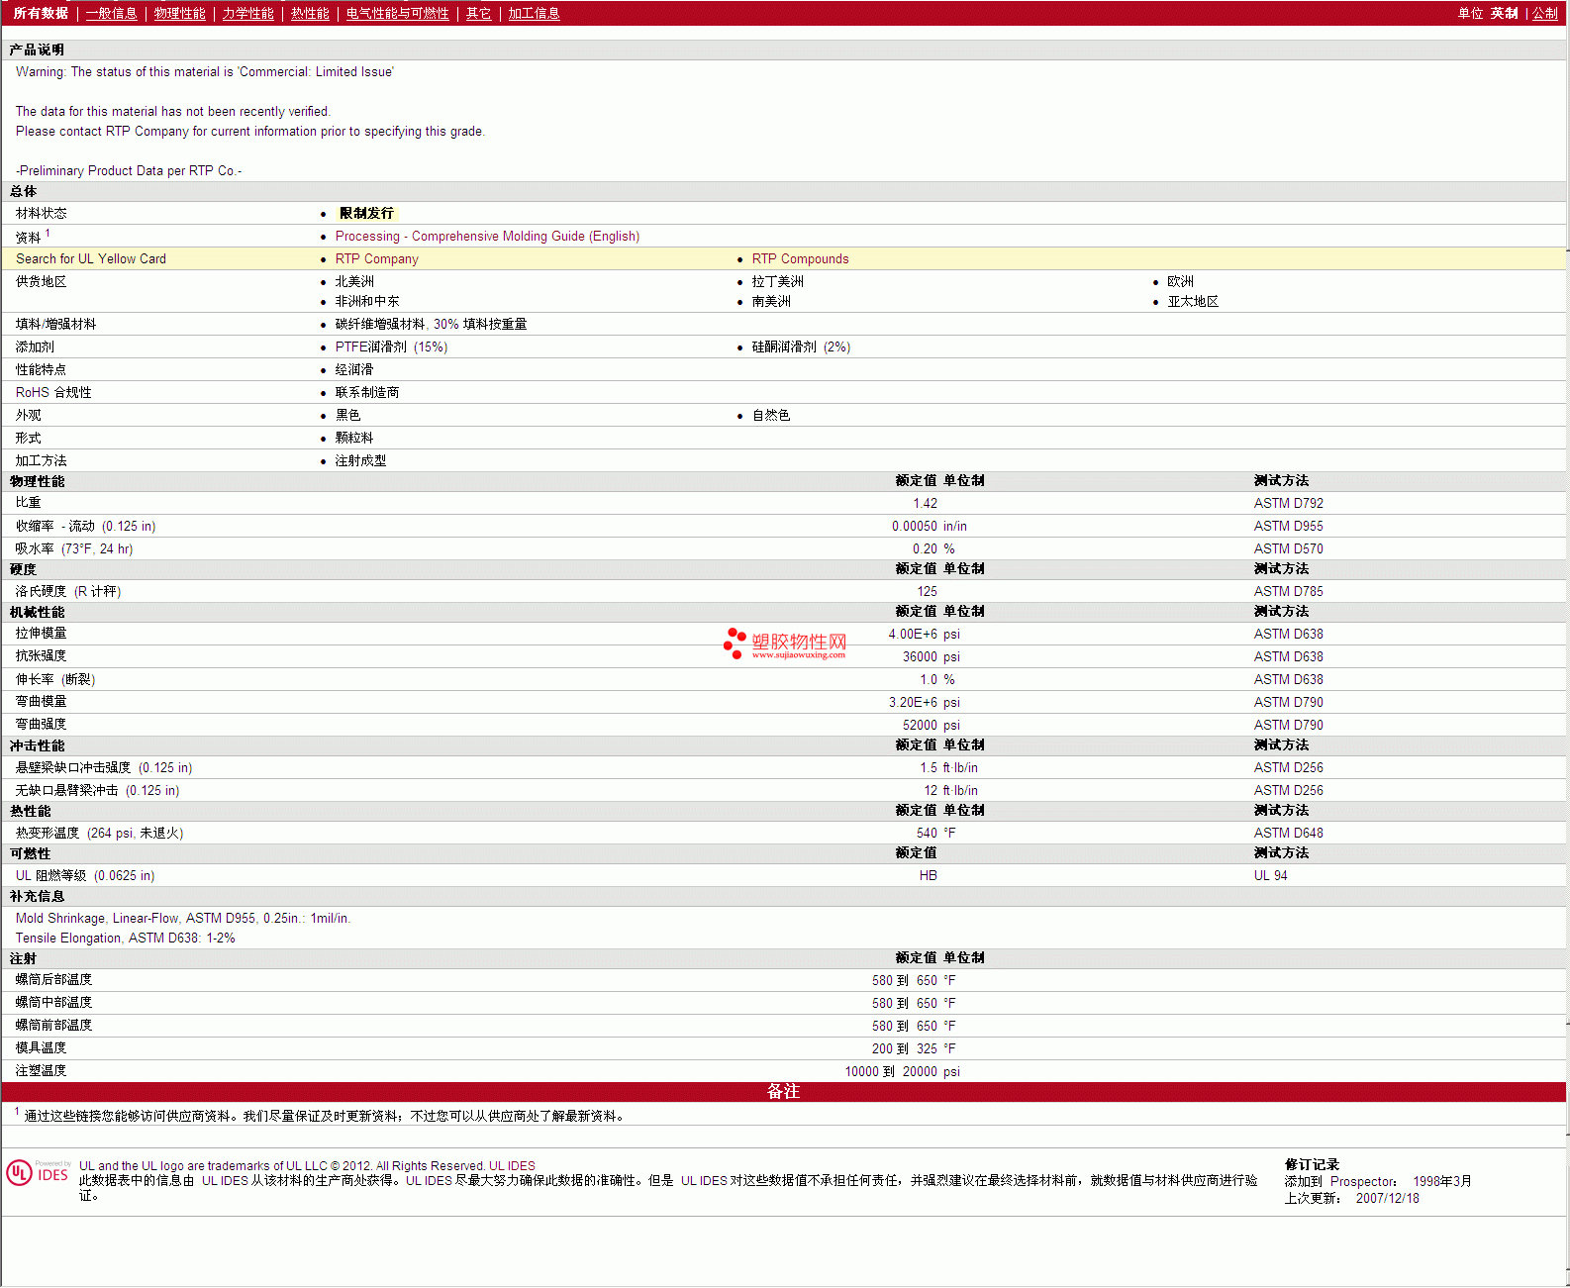
Task: Click the 螺筒后部温度 row label
Action: pos(54,980)
